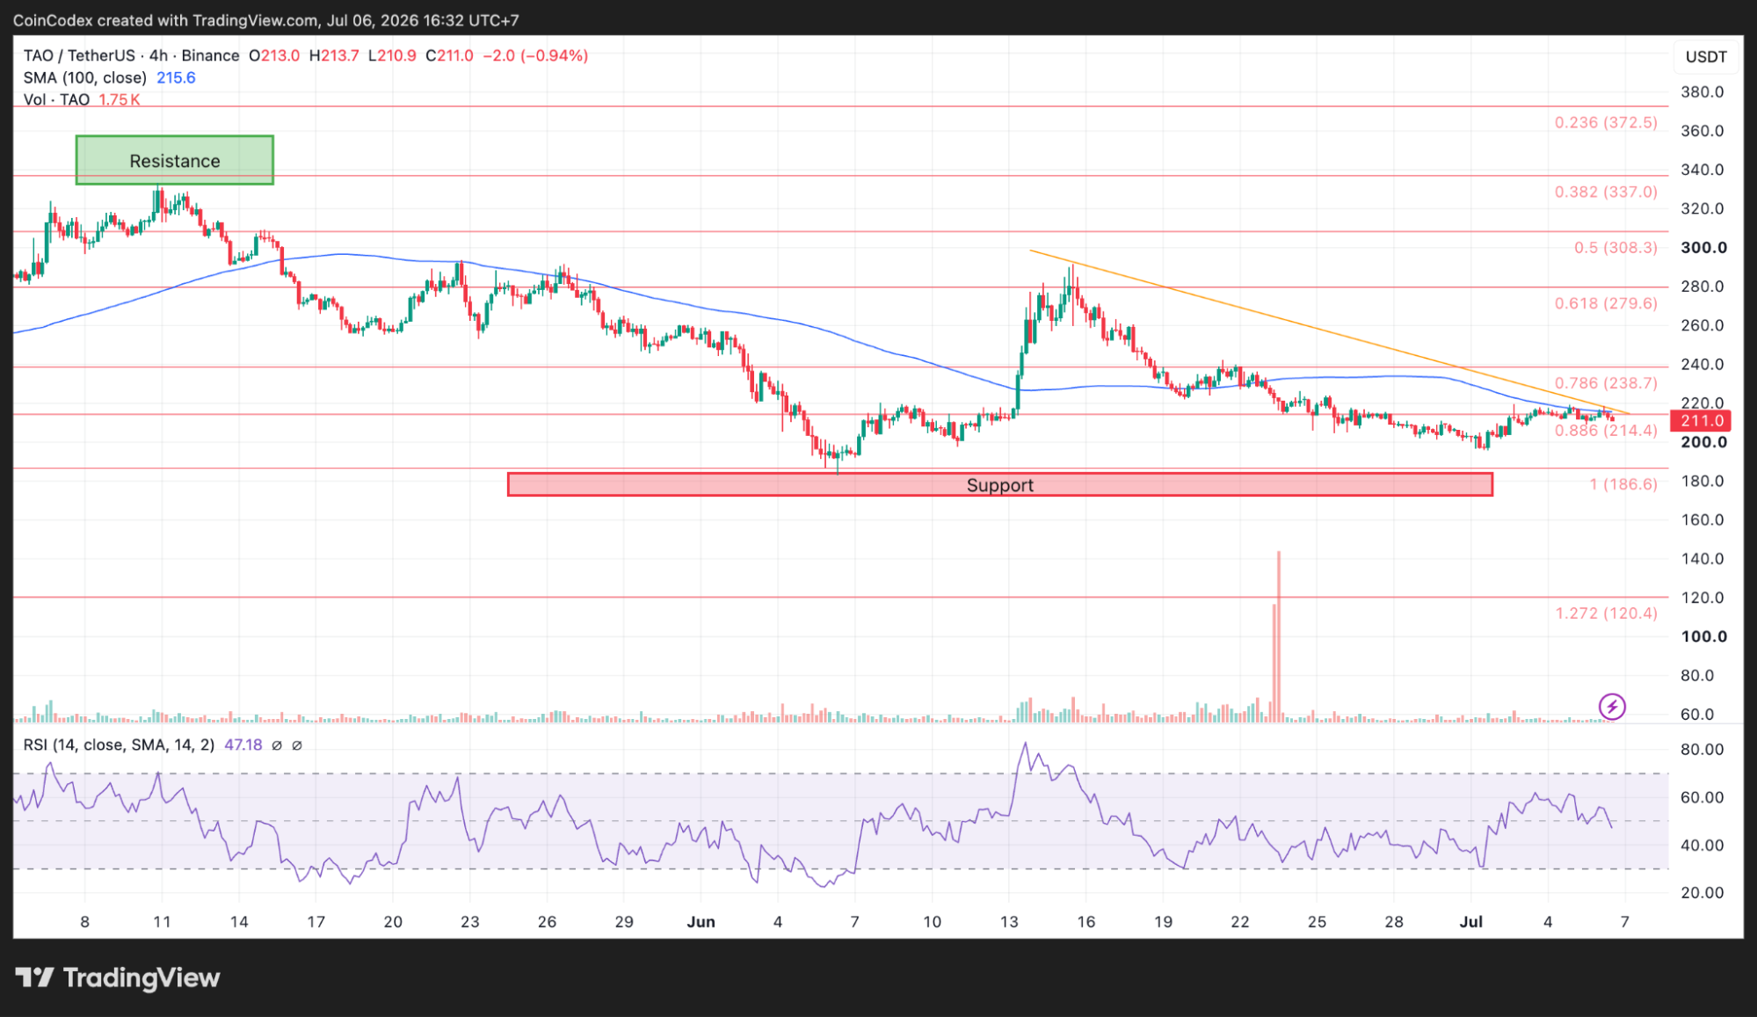This screenshot has width=1757, height=1017.
Task: Click the Fibonacci label 0.5 (308.3)
Action: click(1615, 248)
